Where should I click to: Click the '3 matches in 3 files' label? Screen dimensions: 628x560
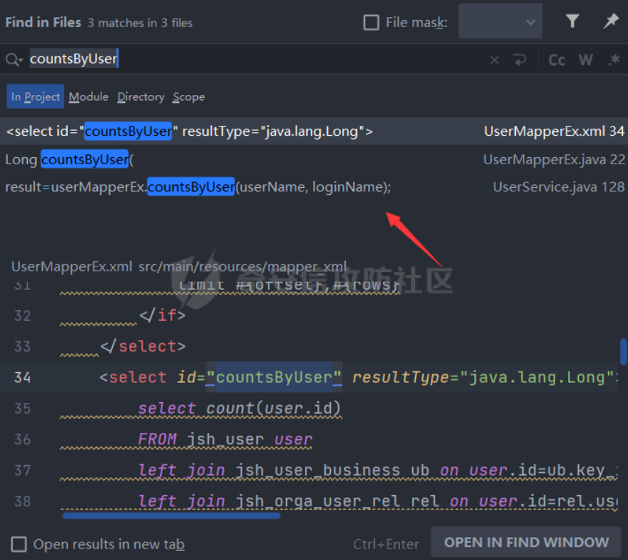click(140, 23)
